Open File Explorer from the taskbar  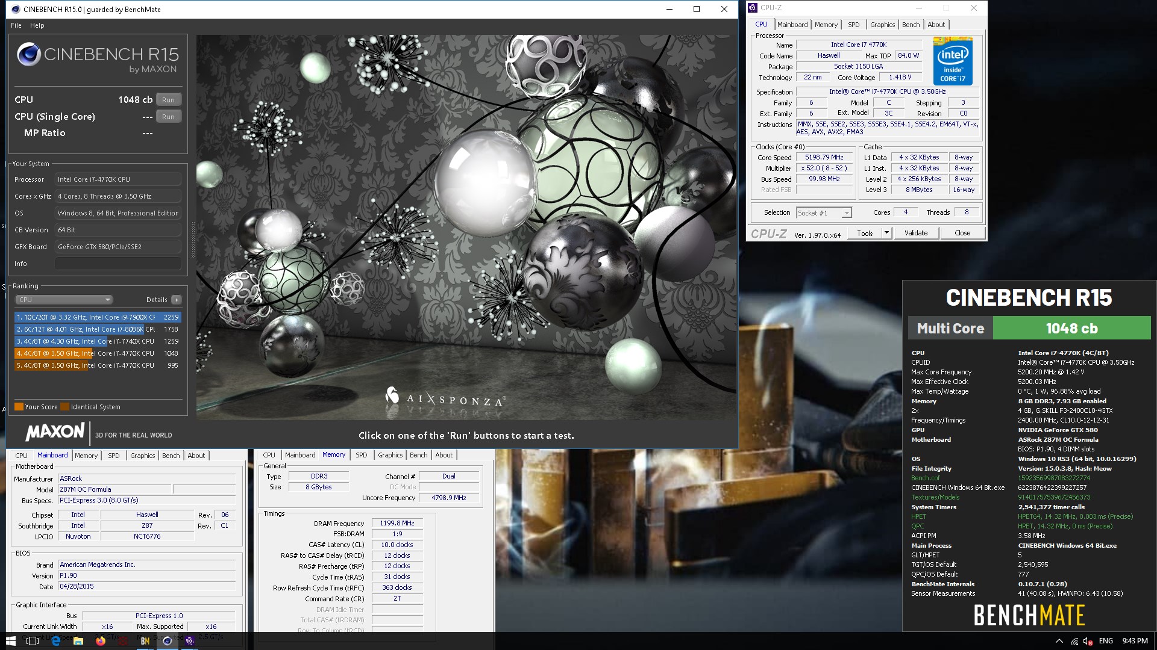(78, 641)
